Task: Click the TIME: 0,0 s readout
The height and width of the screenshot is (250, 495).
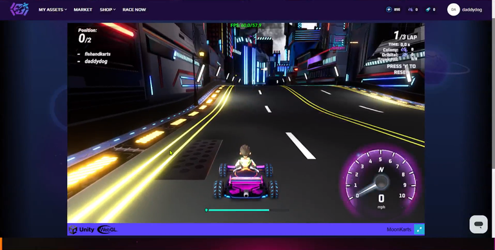Action: tap(399, 44)
